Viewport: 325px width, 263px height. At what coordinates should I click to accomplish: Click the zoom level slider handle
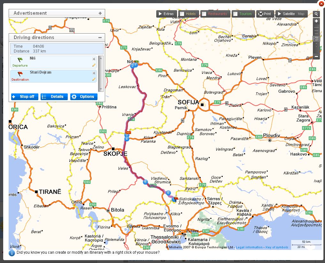tap(316, 39)
